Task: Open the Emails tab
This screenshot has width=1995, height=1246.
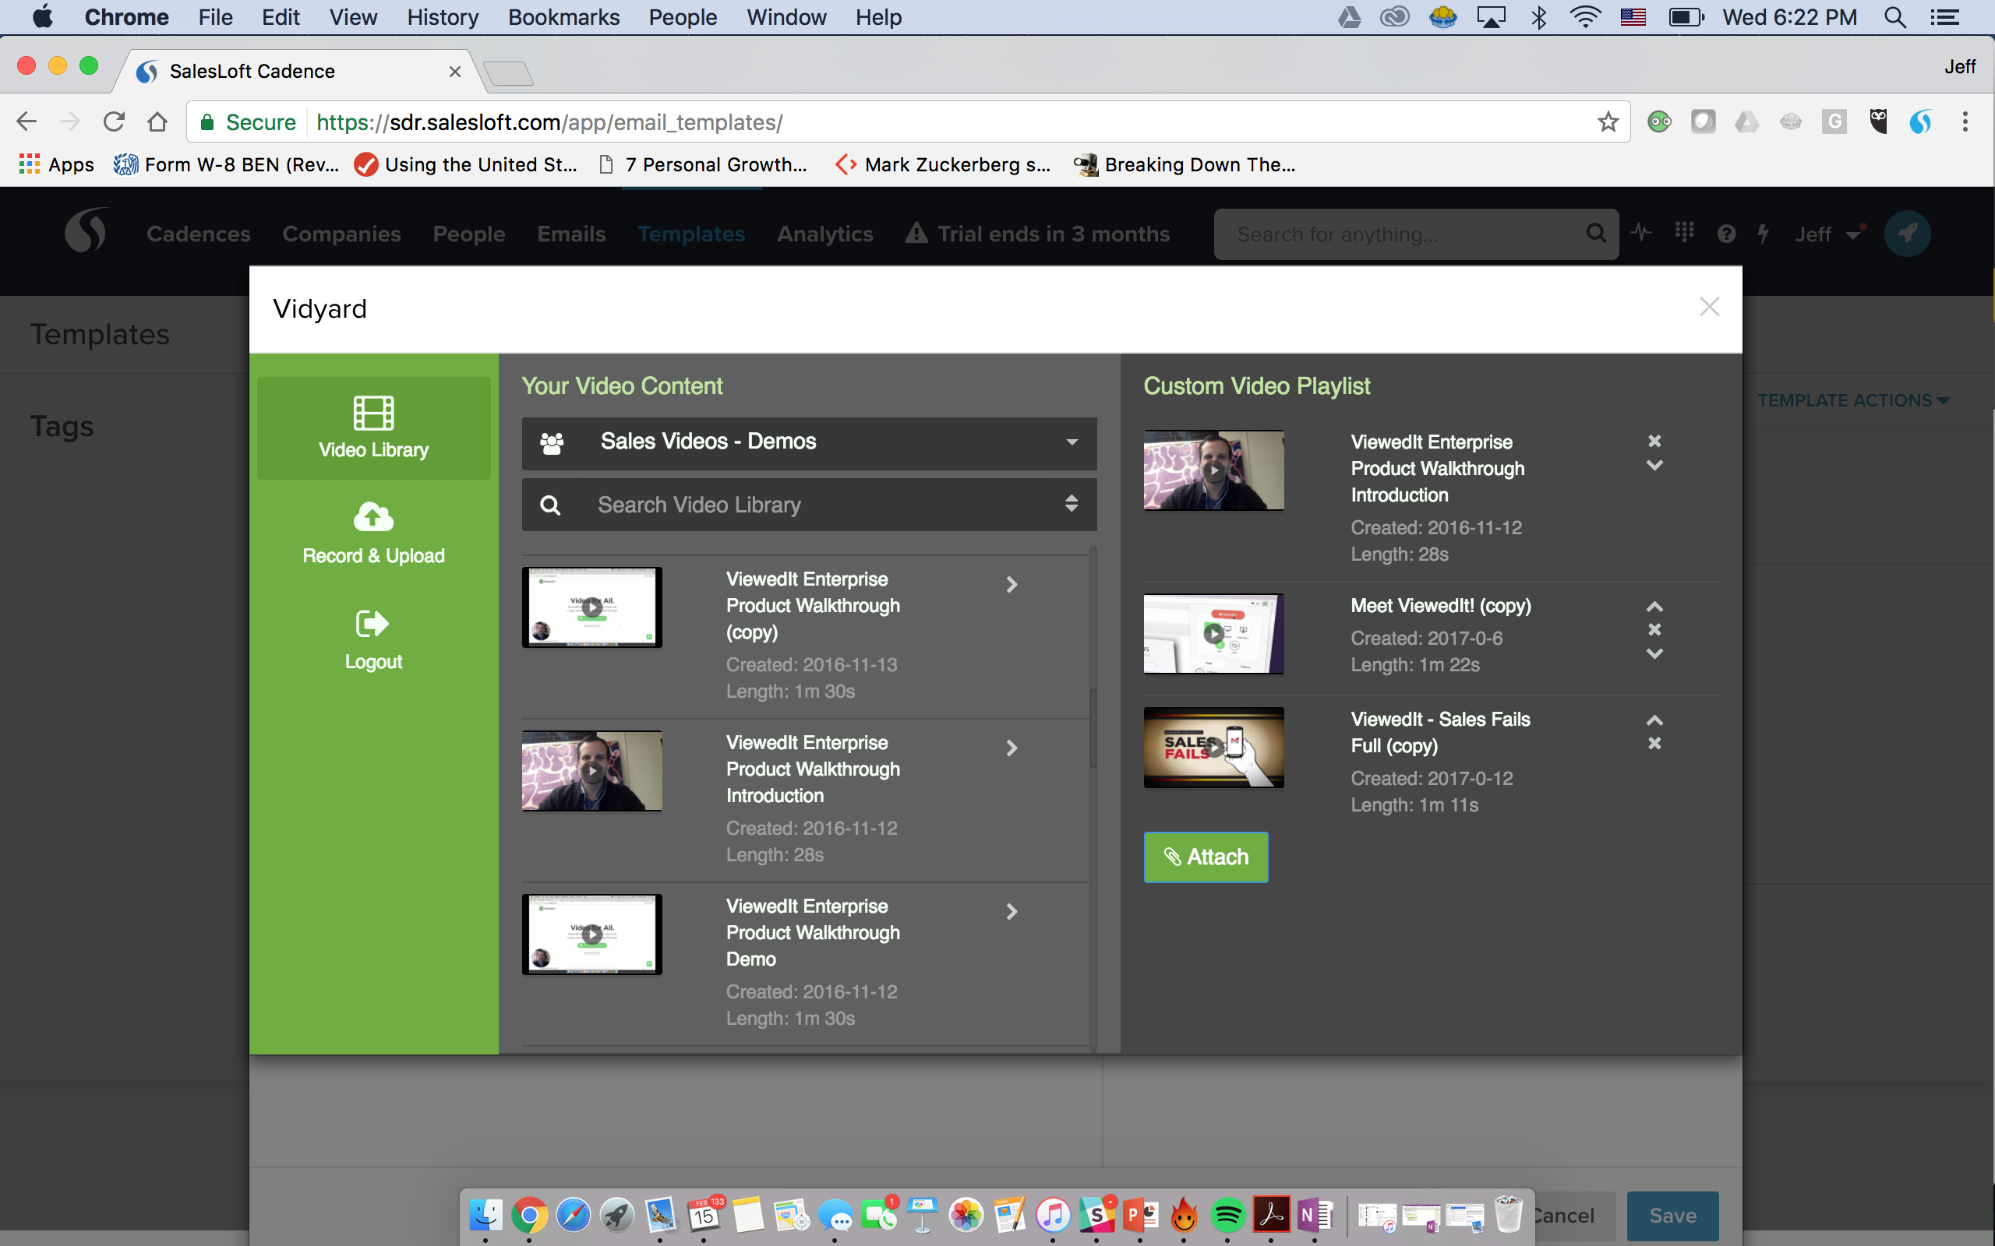Action: point(571,234)
